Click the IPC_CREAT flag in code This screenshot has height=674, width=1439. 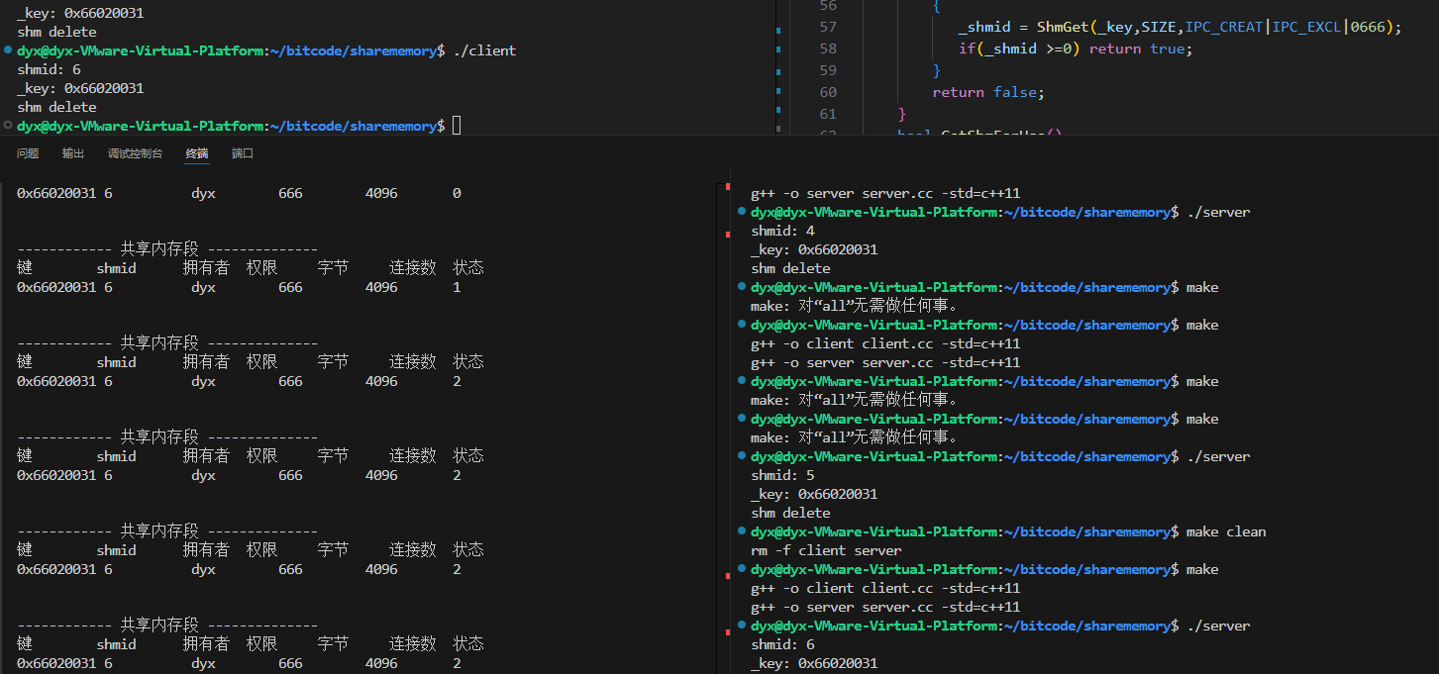(x=1222, y=27)
